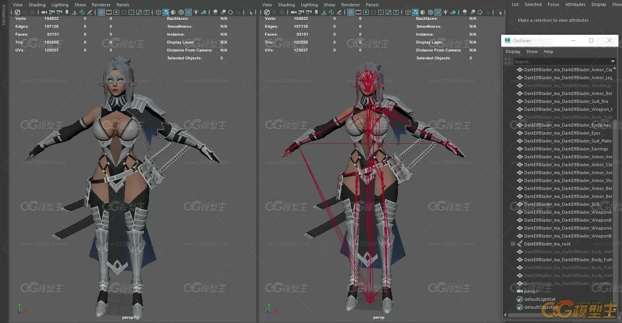Expand DarkElfBlader_ma_root node in Outliner
This screenshot has width=622, height=323.
click(x=513, y=244)
